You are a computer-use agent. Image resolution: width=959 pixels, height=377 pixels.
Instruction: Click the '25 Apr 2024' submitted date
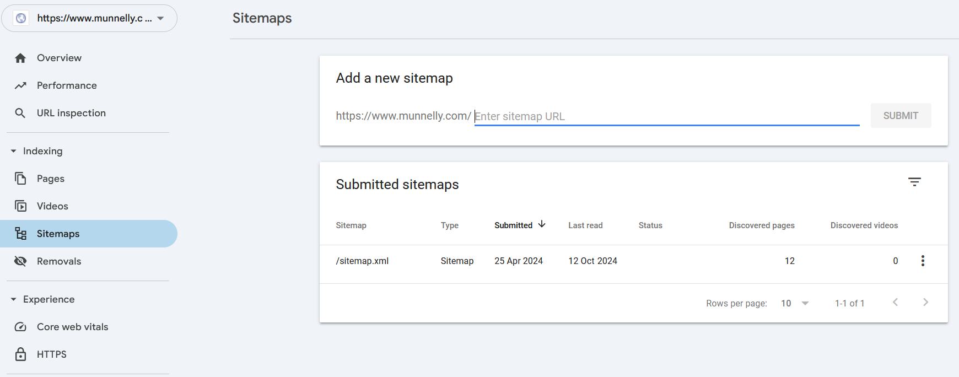pyautogui.click(x=519, y=261)
